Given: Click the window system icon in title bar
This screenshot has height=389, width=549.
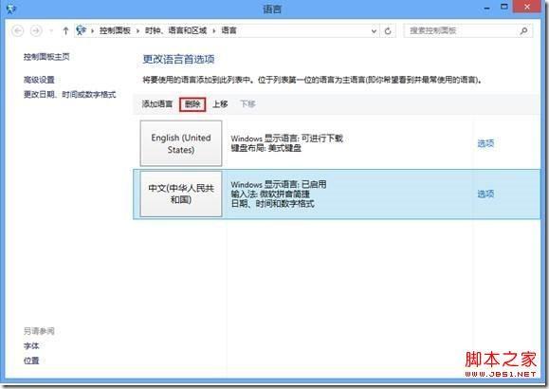Looking at the screenshot, I should point(10,9).
